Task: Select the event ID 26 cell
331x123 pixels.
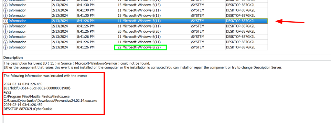Action: [120, 31]
